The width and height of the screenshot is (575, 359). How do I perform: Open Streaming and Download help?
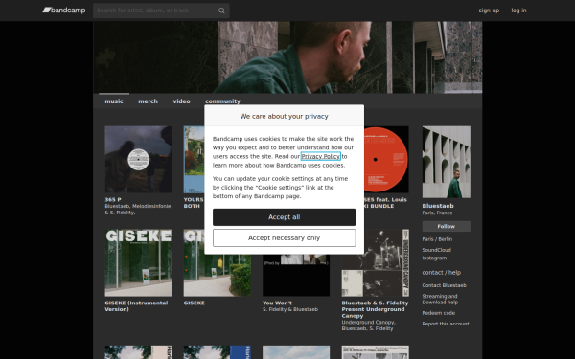point(440,300)
